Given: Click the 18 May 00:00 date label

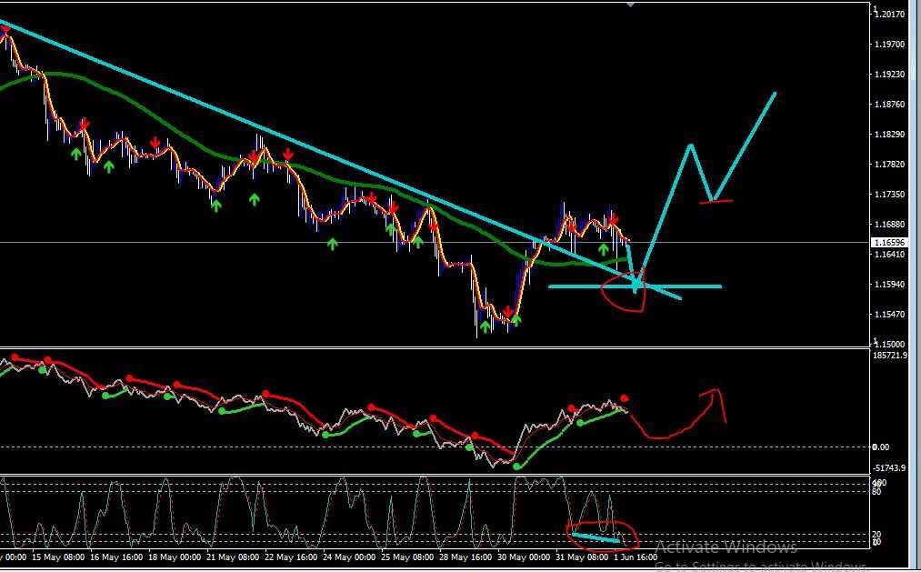Looking at the screenshot, I should coord(174,557).
